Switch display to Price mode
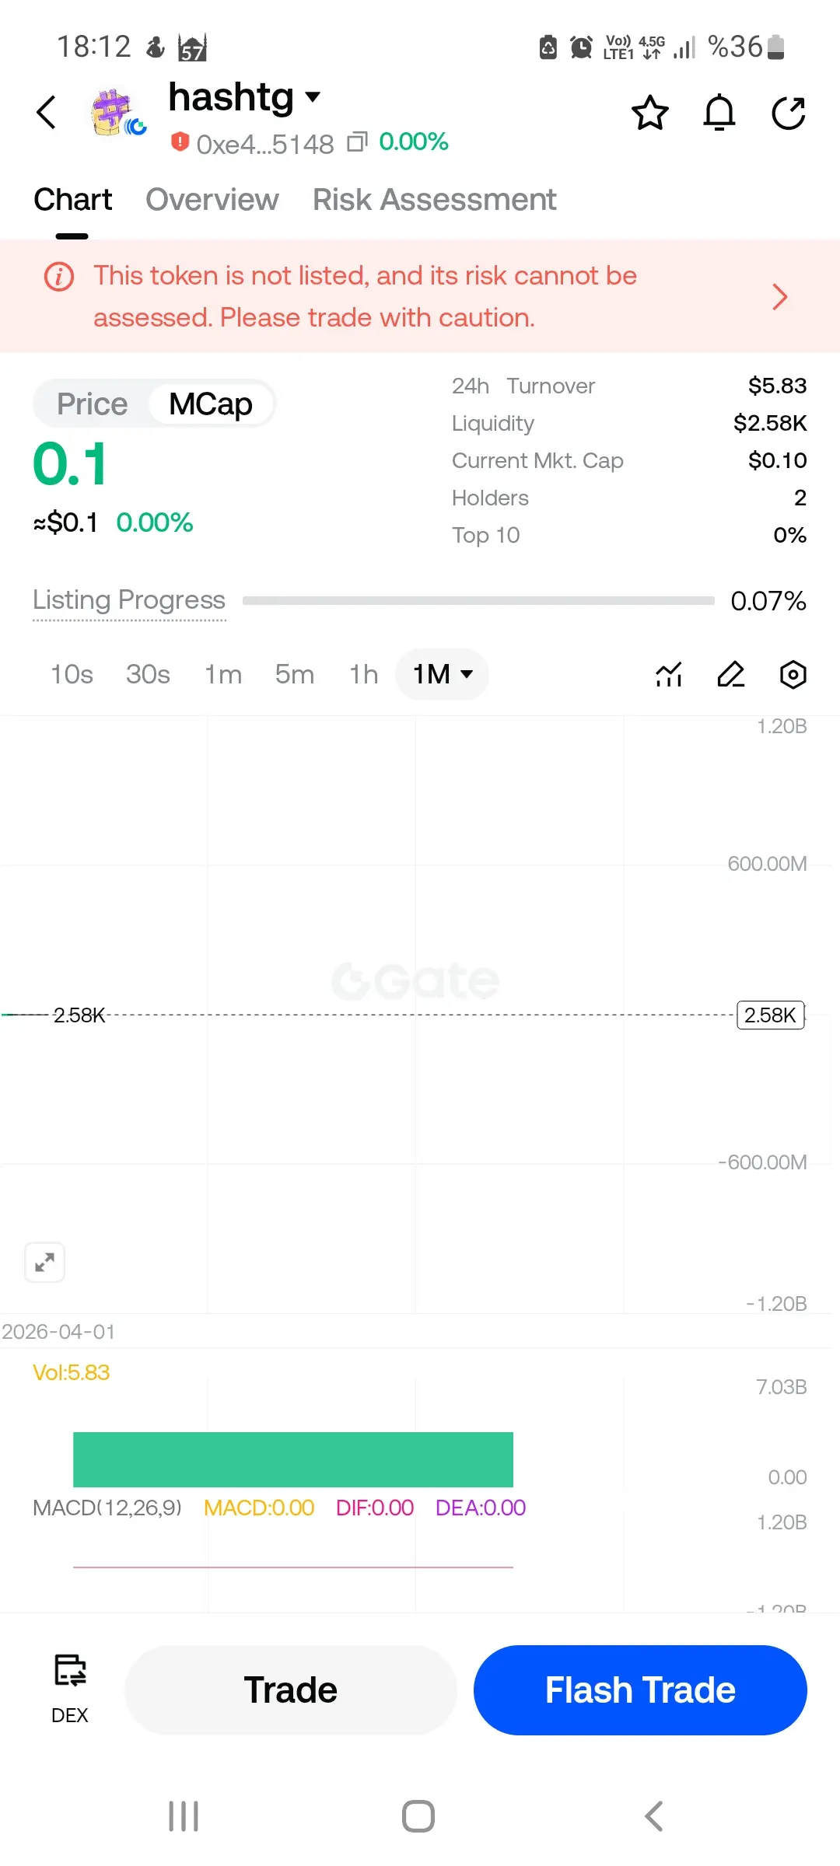This screenshot has width=840, height=1866. pos(92,404)
